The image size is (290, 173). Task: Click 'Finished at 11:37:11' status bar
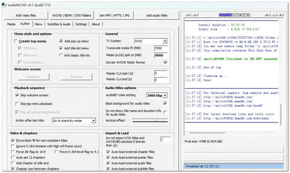tap(234, 166)
